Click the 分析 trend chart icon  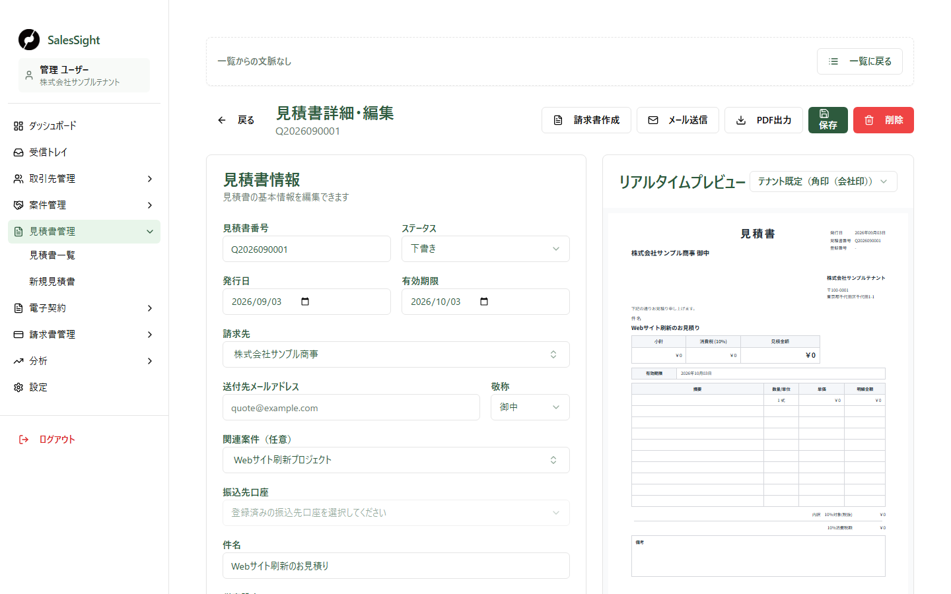click(18, 361)
